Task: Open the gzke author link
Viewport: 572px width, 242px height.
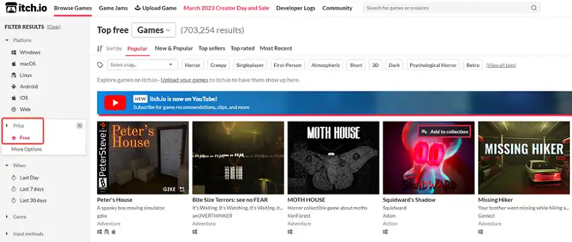Action: (x=101, y=216)
